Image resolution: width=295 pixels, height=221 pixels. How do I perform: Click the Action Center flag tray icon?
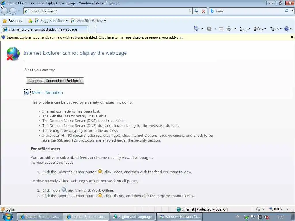[253, 217]
